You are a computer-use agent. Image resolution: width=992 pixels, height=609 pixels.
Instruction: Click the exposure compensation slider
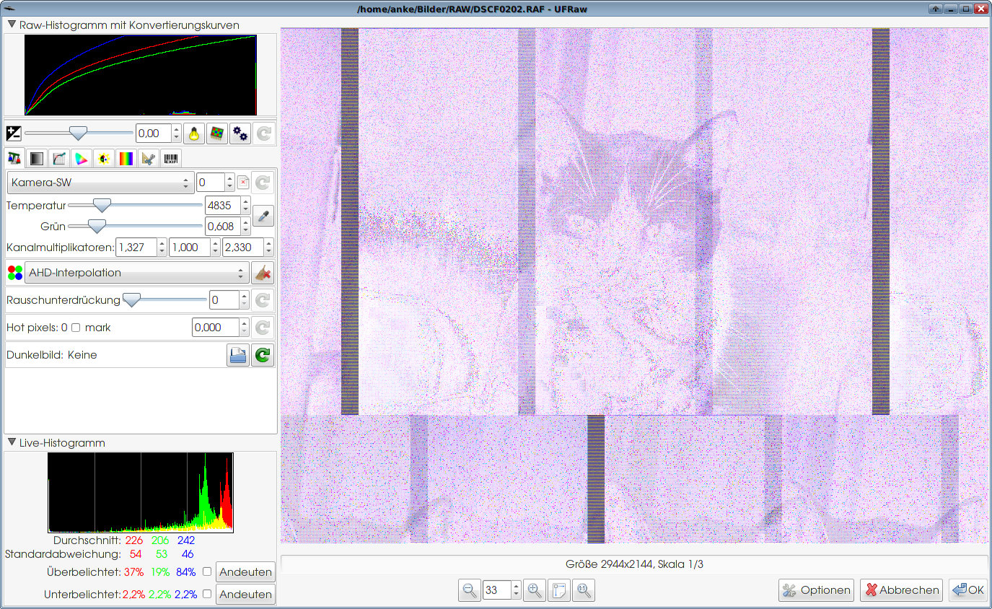click(79, 133)
